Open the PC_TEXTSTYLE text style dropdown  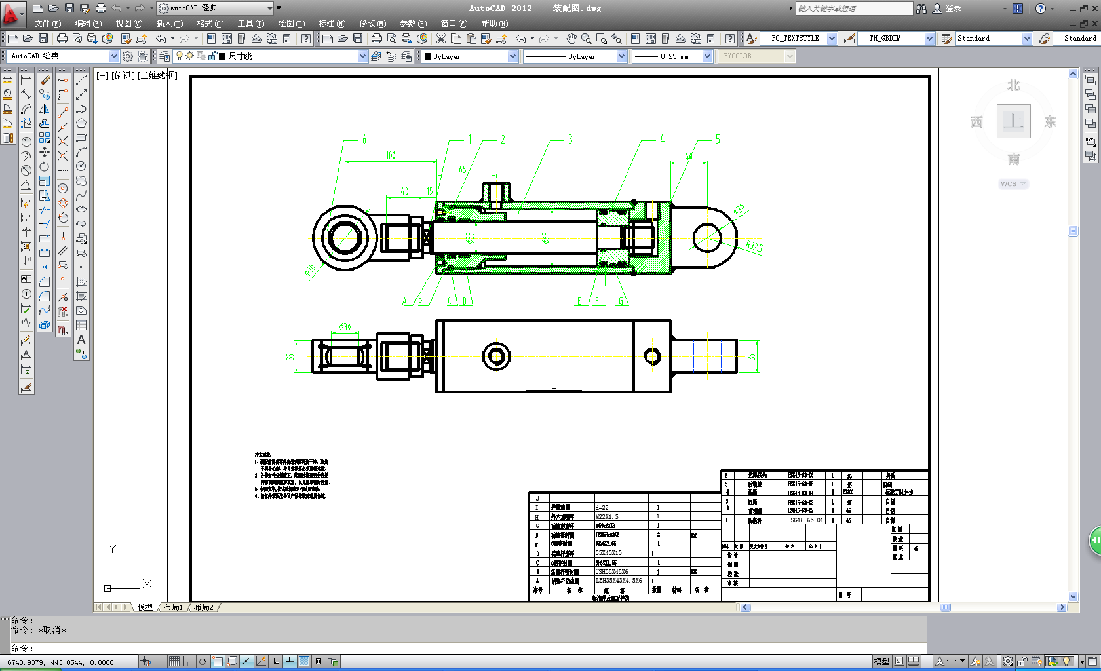(832, 39)
